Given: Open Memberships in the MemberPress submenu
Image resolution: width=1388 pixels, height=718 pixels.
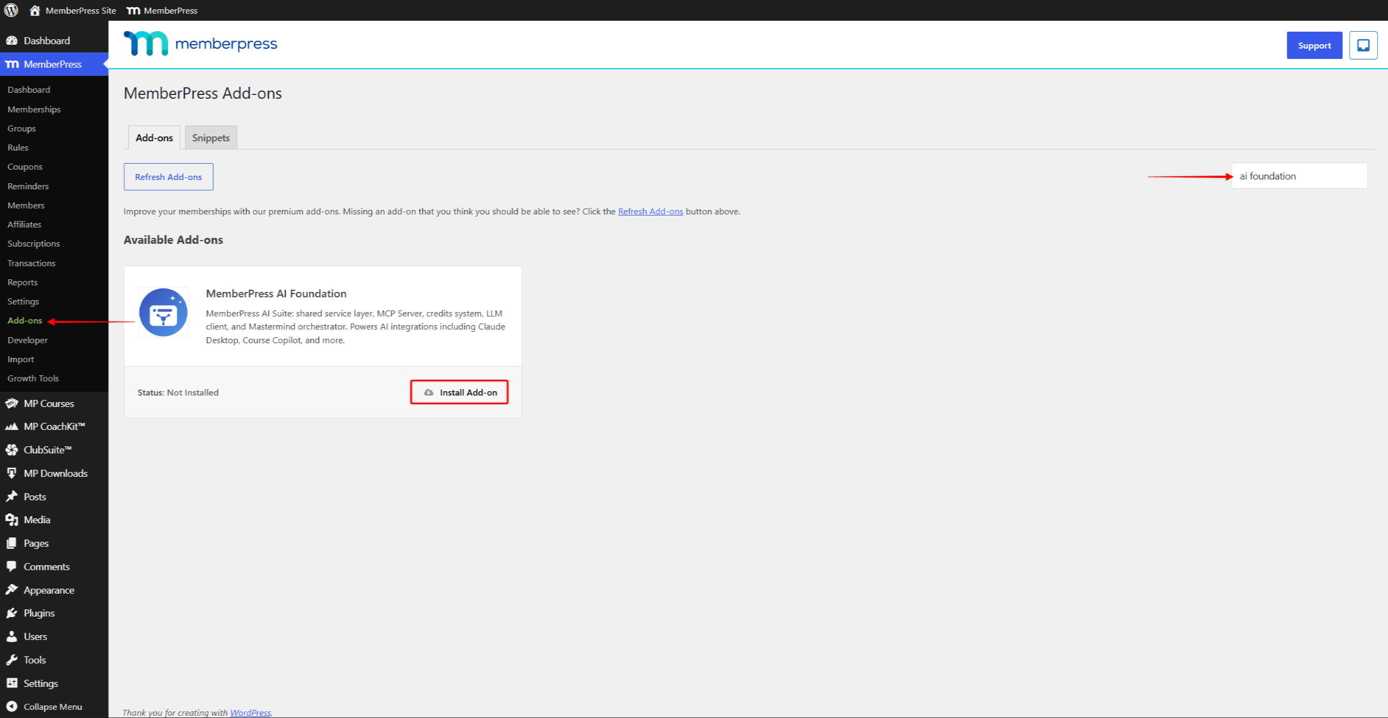Looking at the screenshot, I should 34,109.
